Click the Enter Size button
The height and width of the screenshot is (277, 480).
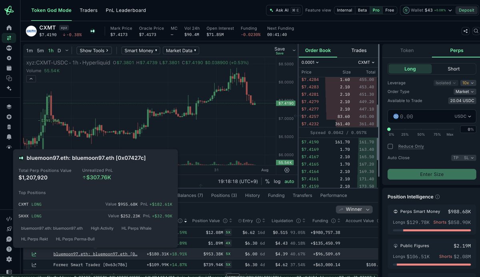click(x=432, y=174)
